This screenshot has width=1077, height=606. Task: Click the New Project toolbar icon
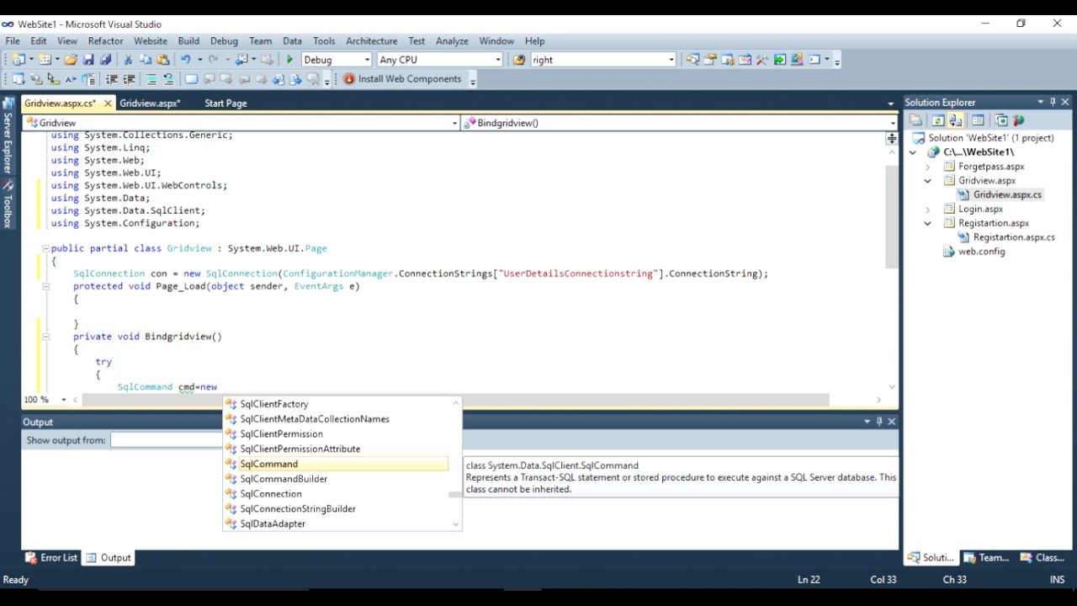click(x=19, y=60)
